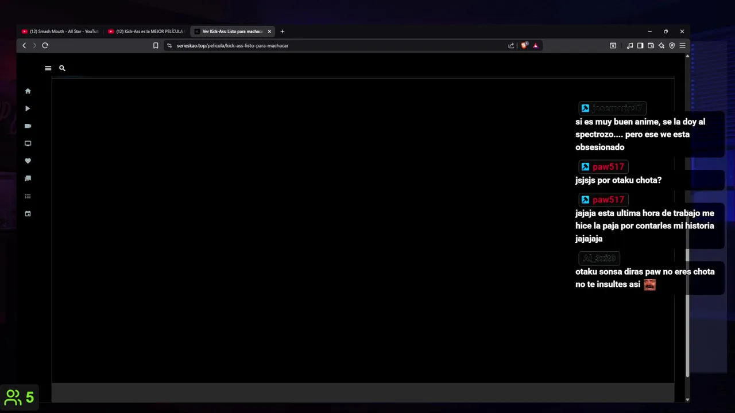Toggle the browser sidebar panel icon

coord(640,45)
